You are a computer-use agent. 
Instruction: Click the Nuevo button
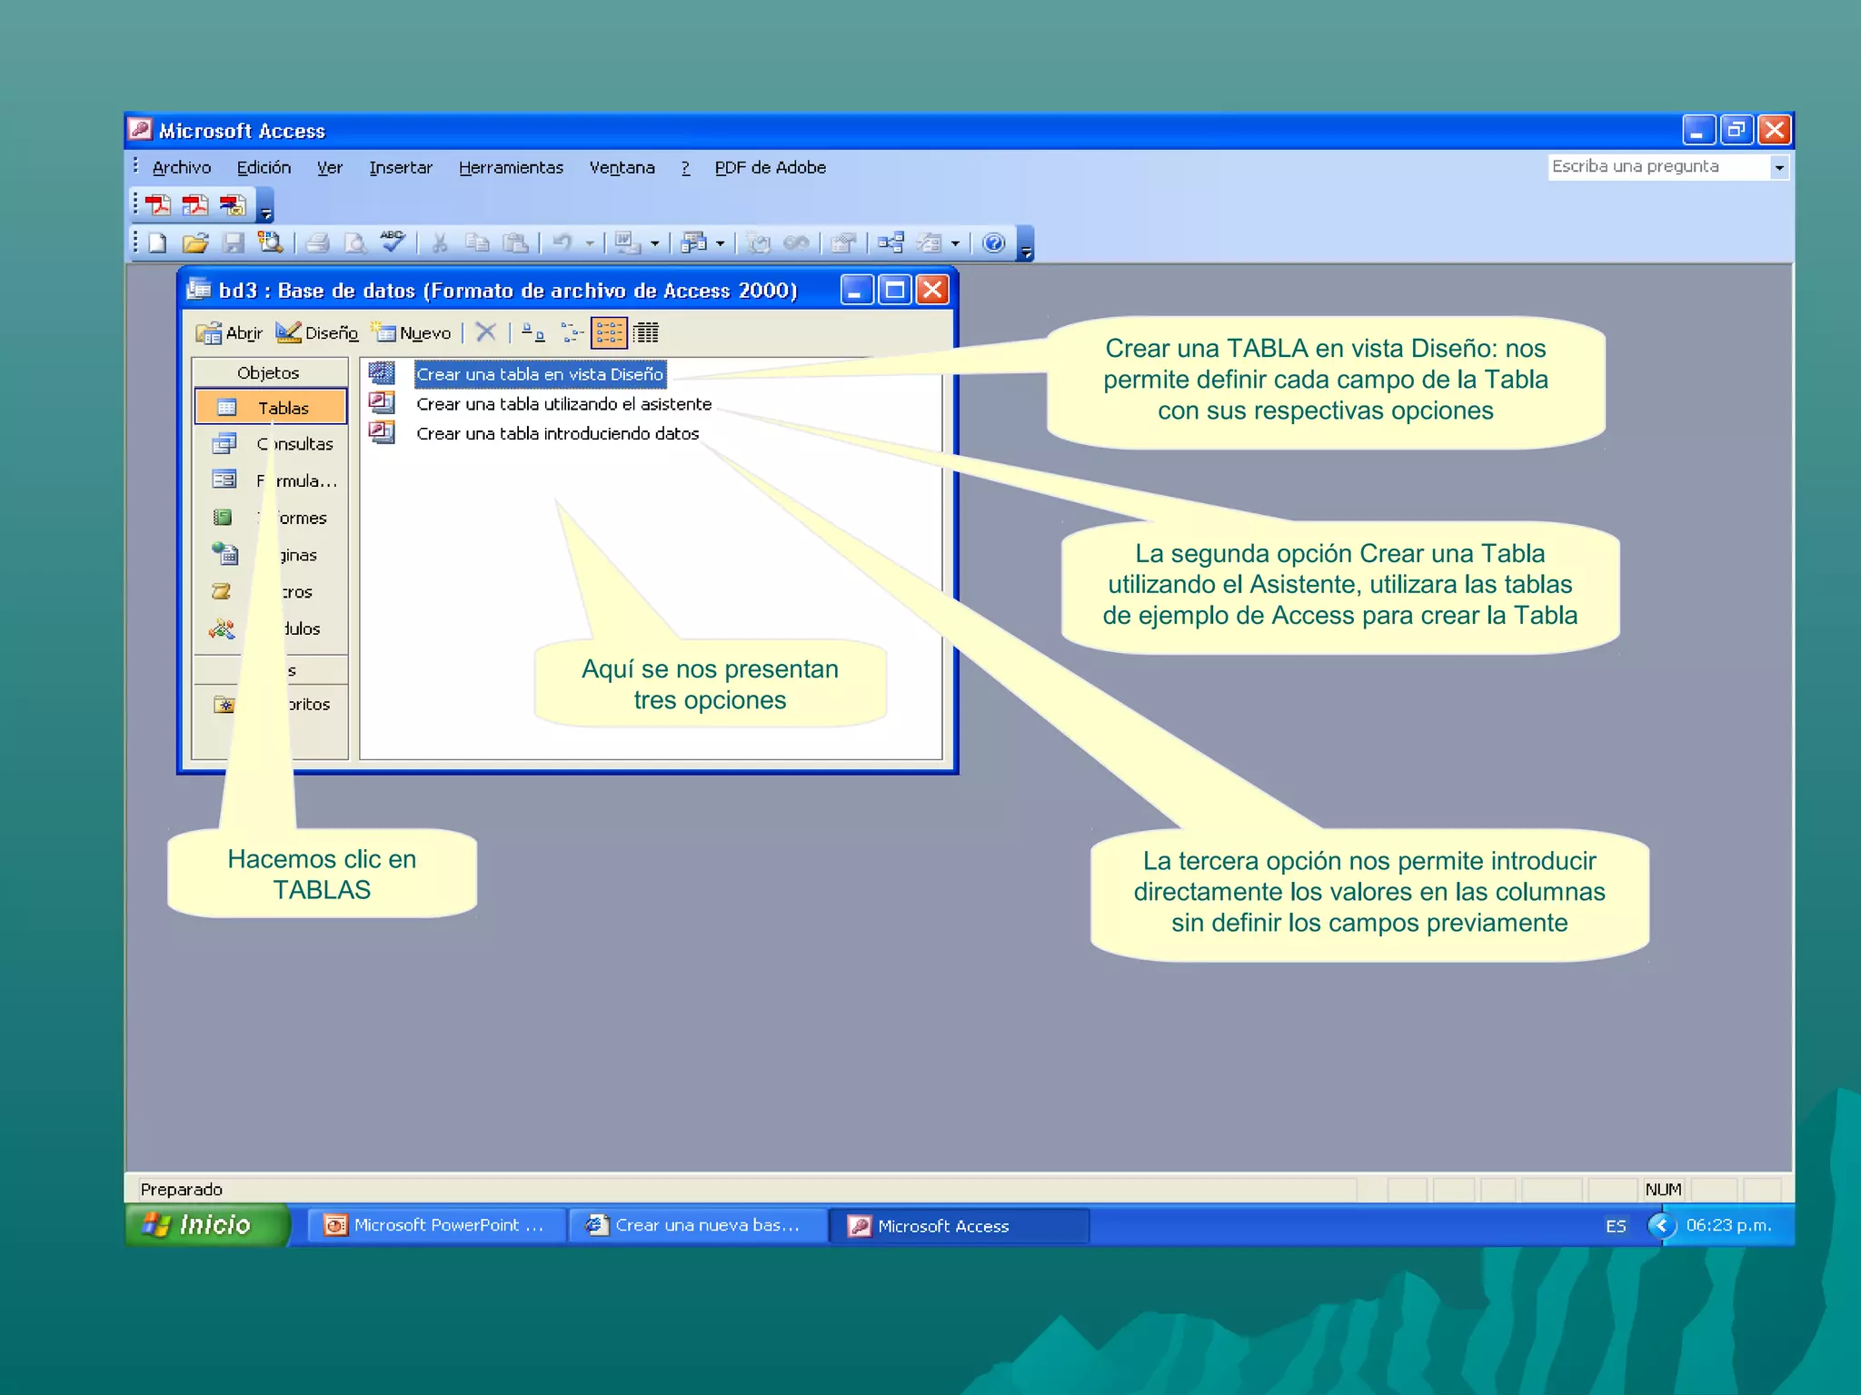click(411, 333)
